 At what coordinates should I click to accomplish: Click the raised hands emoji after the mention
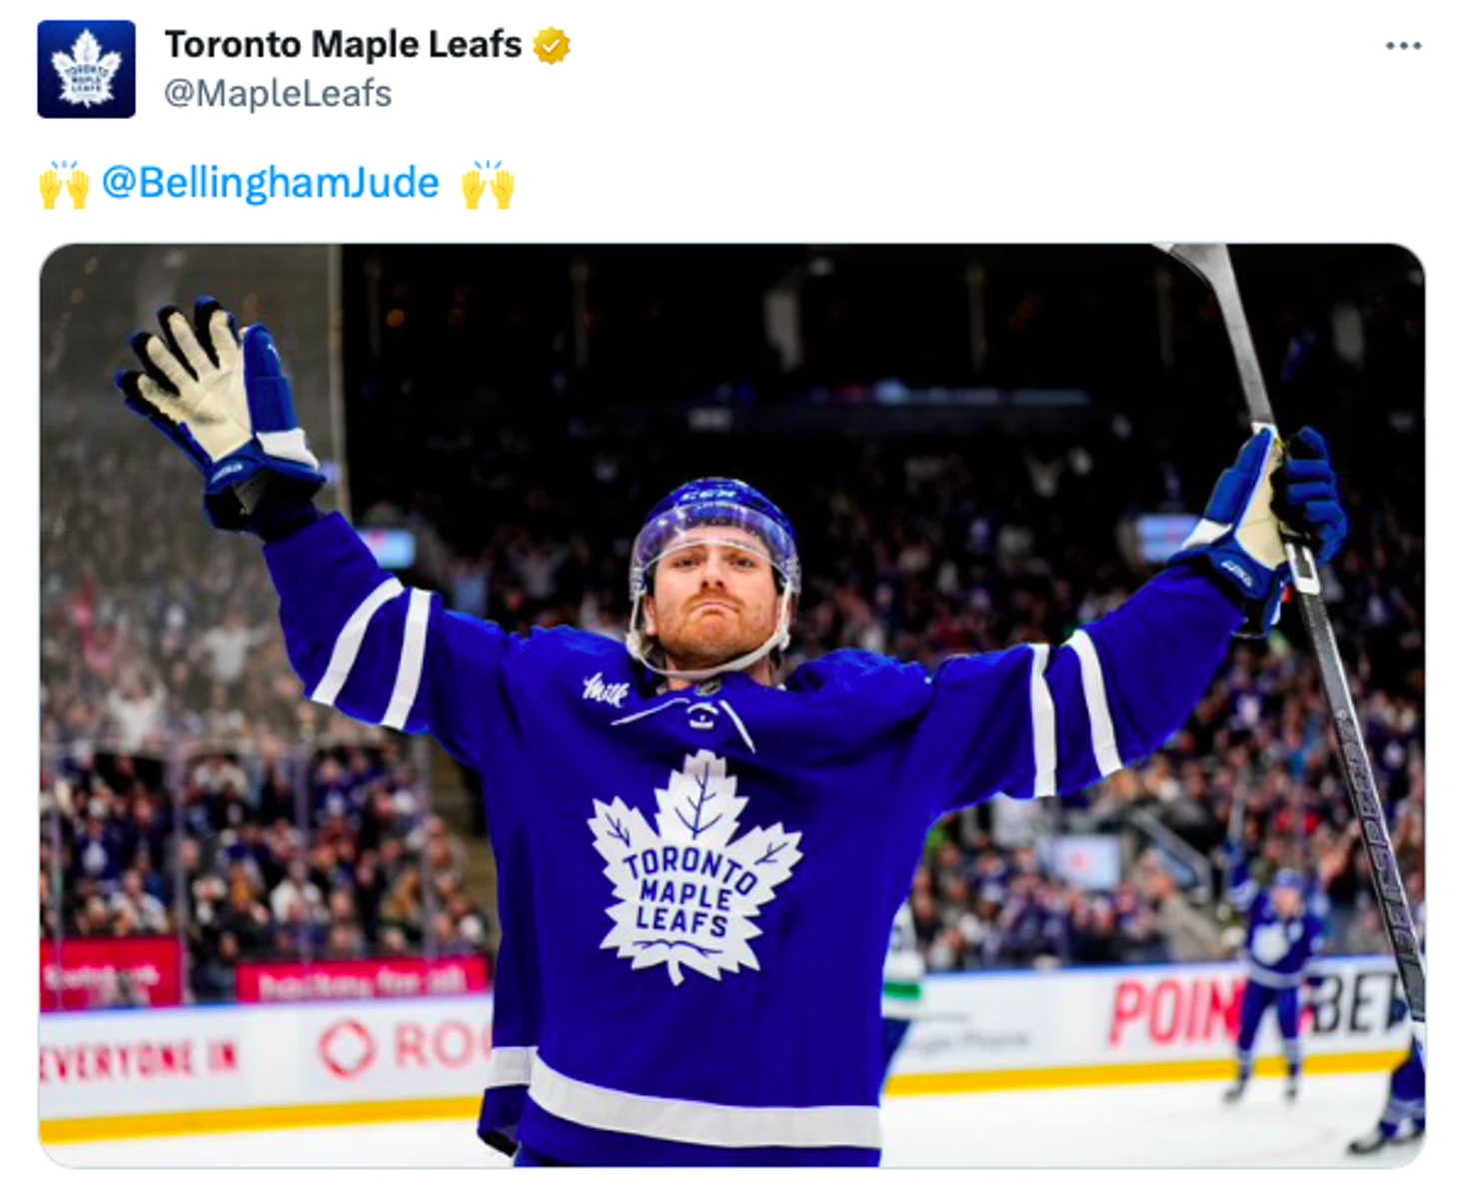pyautogui.click(x=488, y=184)
